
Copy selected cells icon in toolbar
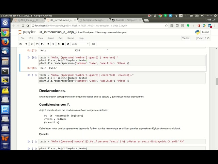(x=37, y=44)
